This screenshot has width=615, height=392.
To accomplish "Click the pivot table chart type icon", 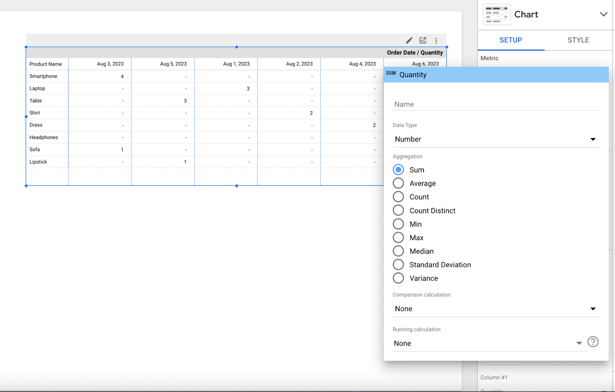I will (x=496, y=14).
